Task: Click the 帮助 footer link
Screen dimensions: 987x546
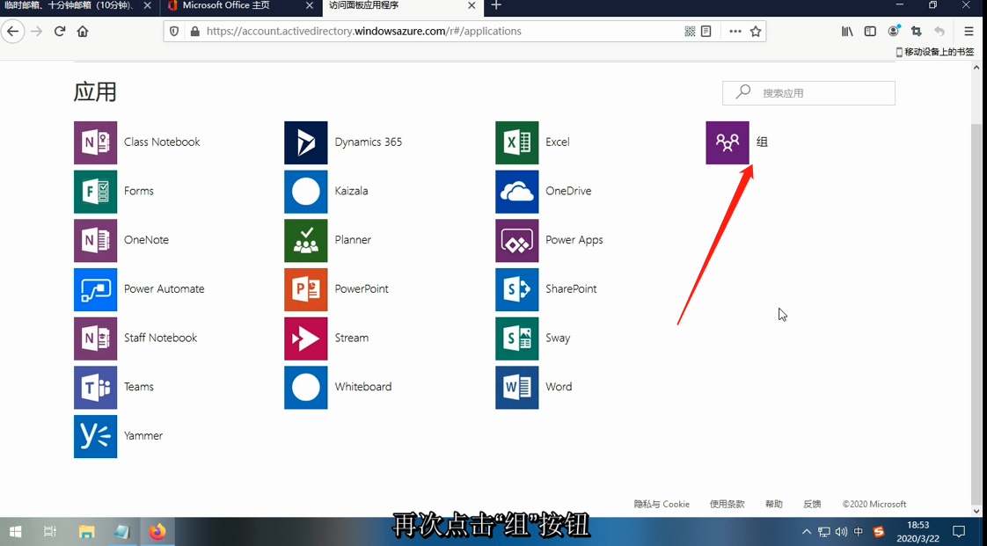Action: pos(773,504)
